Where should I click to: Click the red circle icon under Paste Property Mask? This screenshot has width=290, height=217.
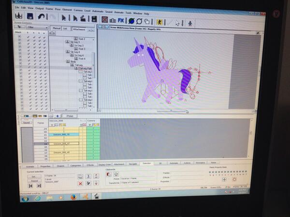pos(234,179)
